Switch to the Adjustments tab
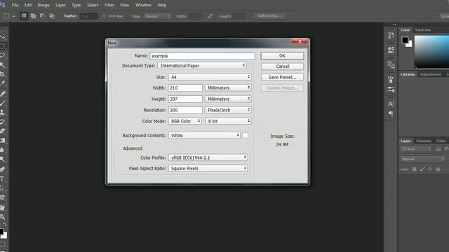449x252 pixels. click(x=431, y=74)
